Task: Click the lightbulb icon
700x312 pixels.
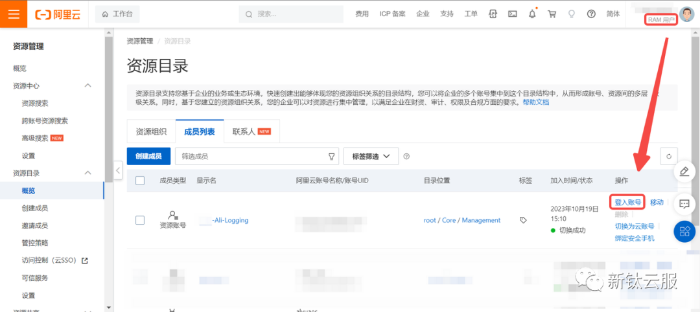Action: [571, 14]
